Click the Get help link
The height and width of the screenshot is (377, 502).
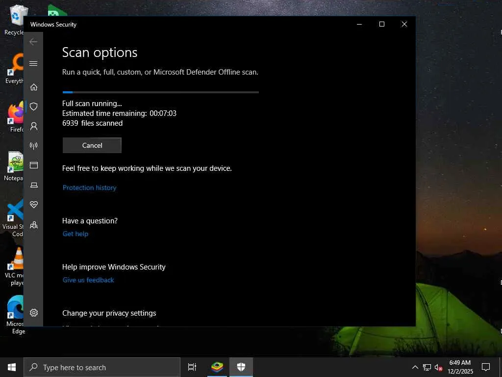tap(75, 234)
